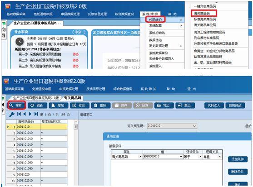Select 列名原材料商品码 submenu item

click(x=206, y=38)
